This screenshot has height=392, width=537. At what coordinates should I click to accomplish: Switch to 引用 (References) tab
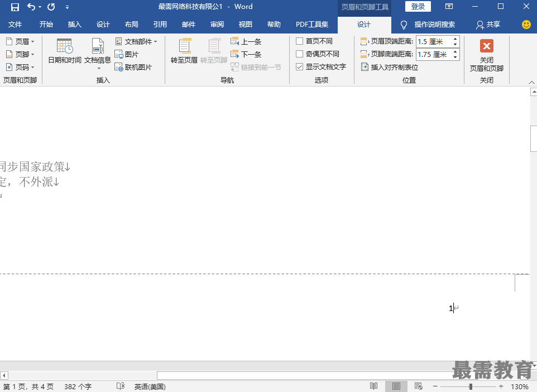click(x=160, y=25)
